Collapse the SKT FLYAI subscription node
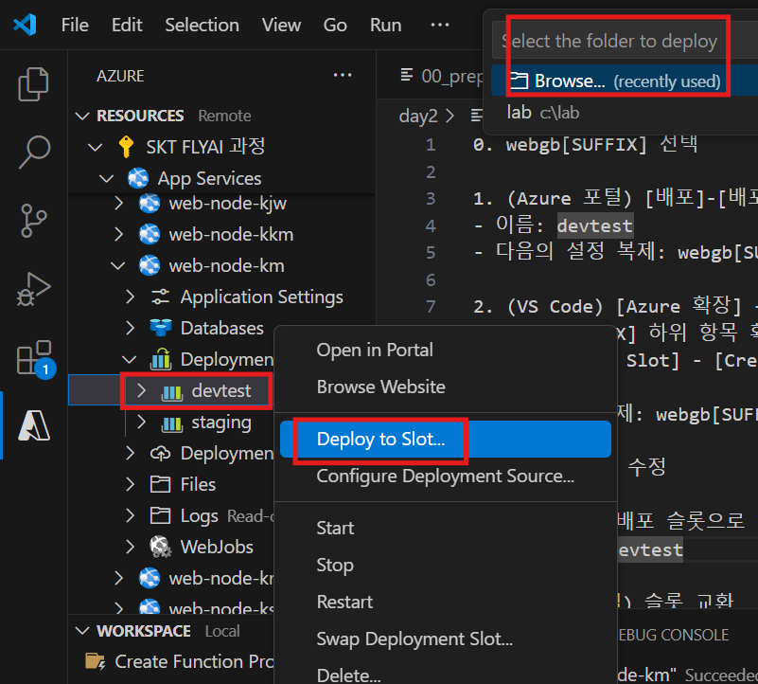 tap(96, 147)
